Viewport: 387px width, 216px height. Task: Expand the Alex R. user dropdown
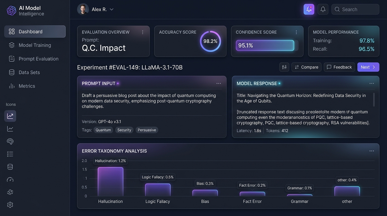point(111,9)
